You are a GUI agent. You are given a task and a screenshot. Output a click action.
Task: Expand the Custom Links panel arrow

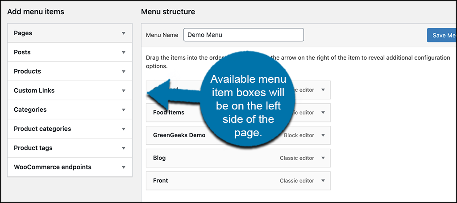click(x=124, y=91)
